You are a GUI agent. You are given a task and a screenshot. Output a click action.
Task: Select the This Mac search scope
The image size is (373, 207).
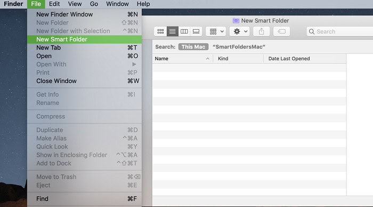(193, 47)
